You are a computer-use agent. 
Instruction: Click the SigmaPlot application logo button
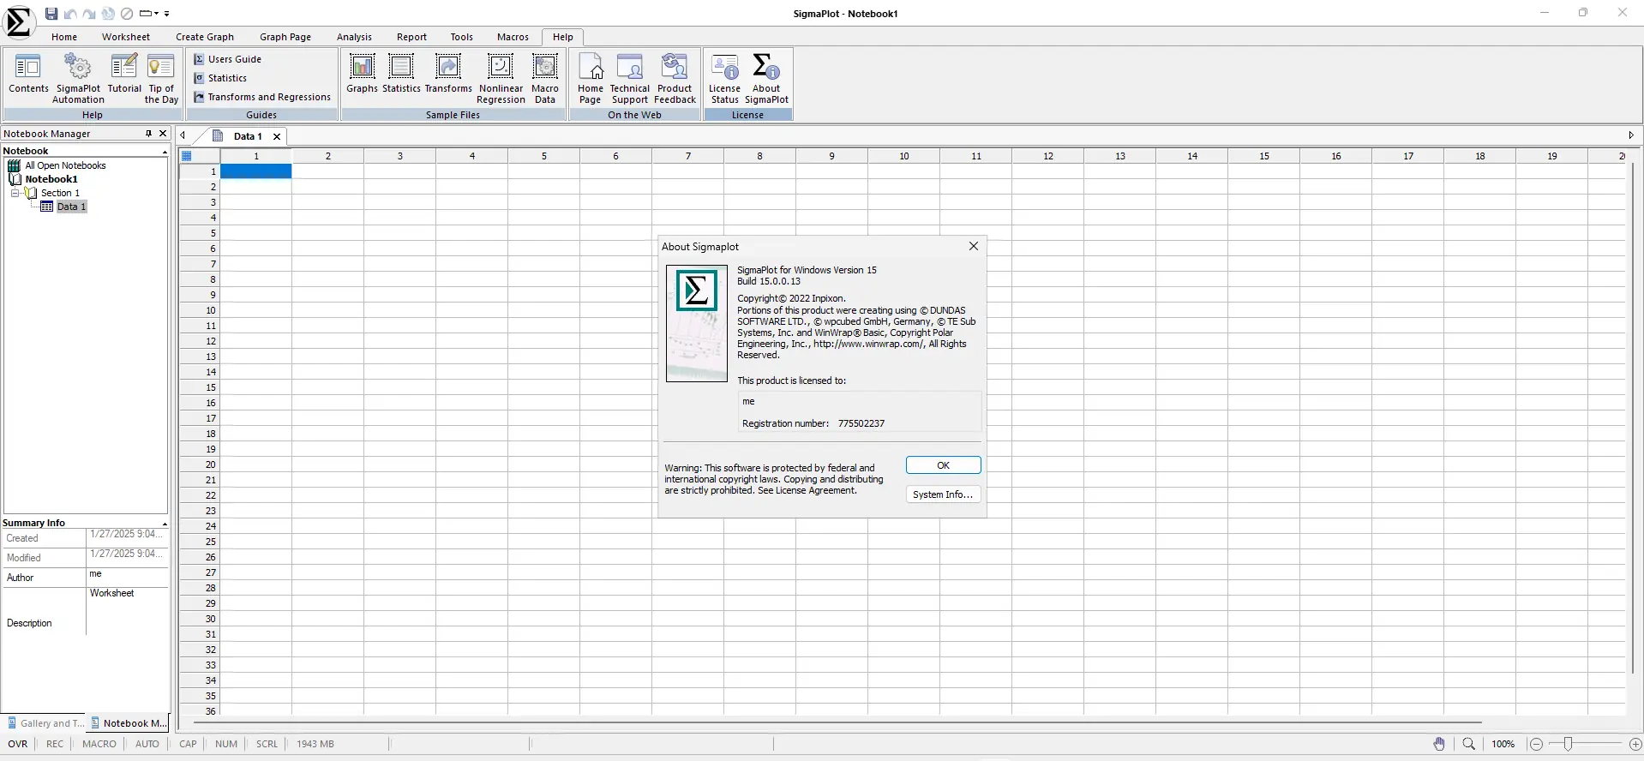click(19, 21)
